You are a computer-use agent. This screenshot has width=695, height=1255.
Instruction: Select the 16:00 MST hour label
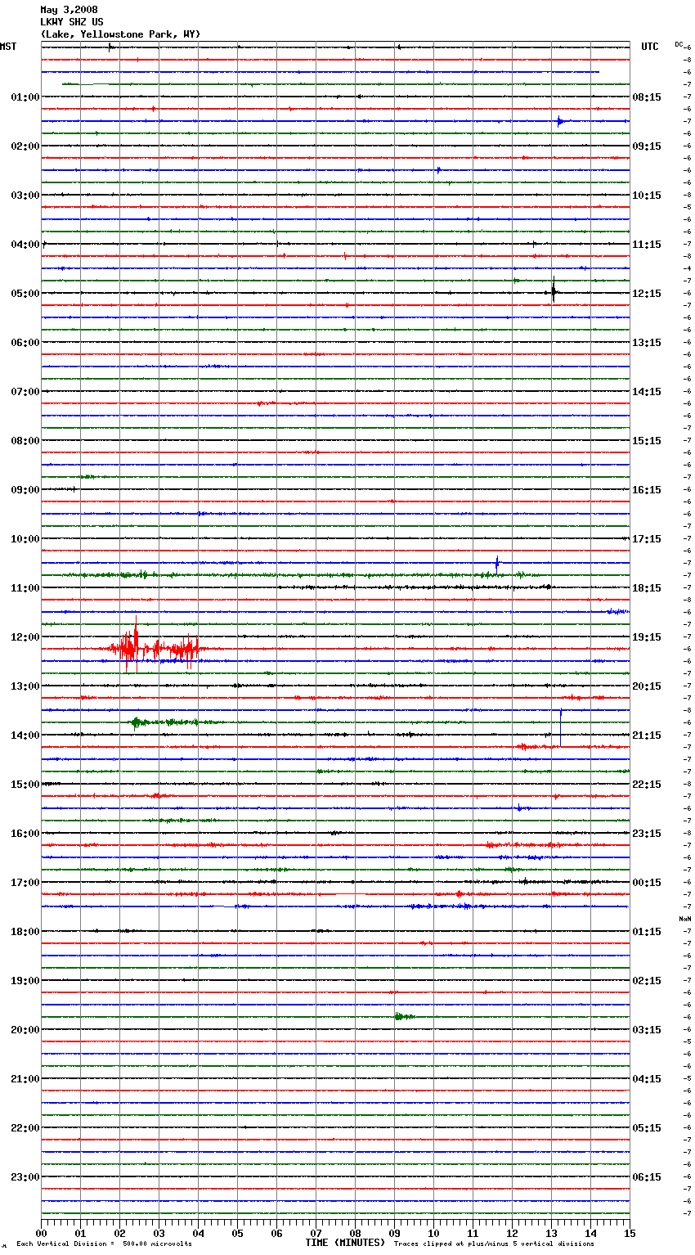[25, 834]
